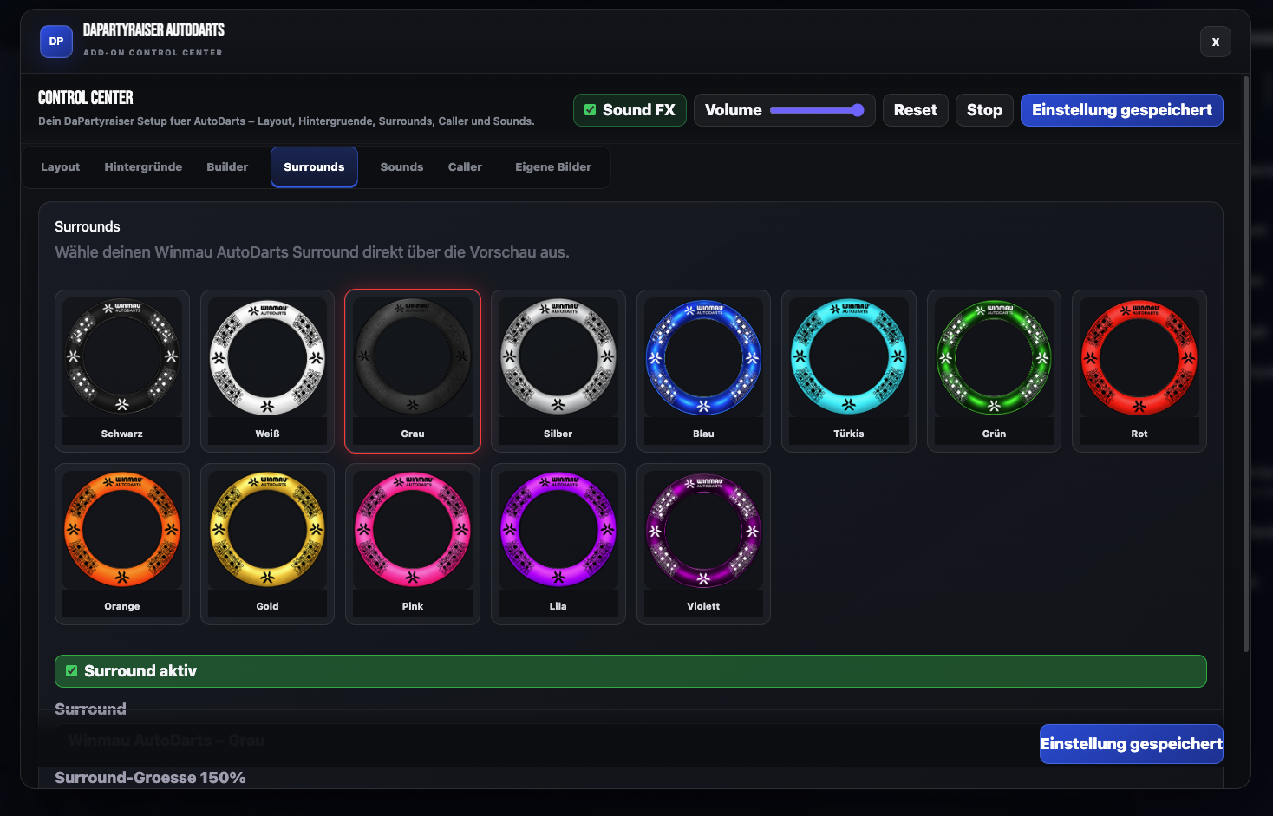Viewport: 1273px width, 816px height.
Task: Choose the Weiß surround
Action: click(267, 371)
